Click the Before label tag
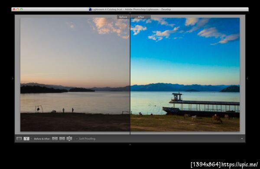Image resolution: width=260 pixels, height=169 pixels. coord(123,17)
